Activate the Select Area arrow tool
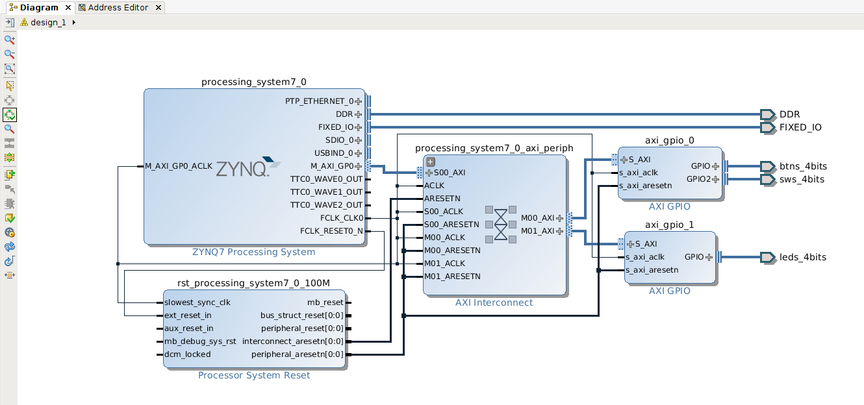The height and width of the screenshot is (405, 864). click(10, 86)
